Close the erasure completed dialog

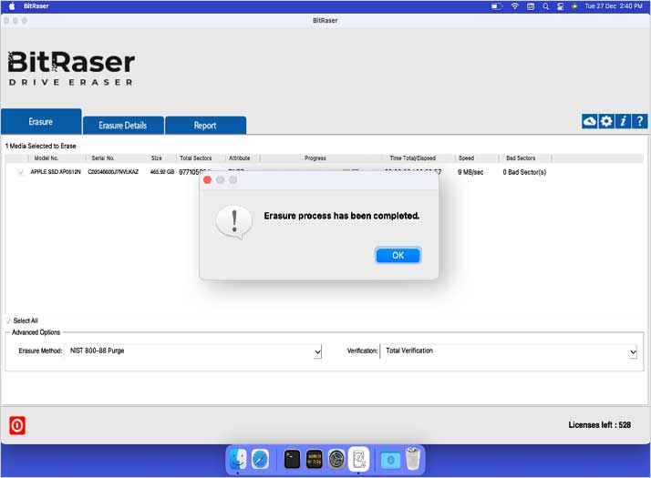point(208,180)
